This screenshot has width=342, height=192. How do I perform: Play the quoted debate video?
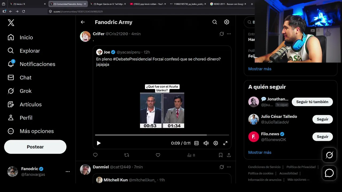coord(99,143)
